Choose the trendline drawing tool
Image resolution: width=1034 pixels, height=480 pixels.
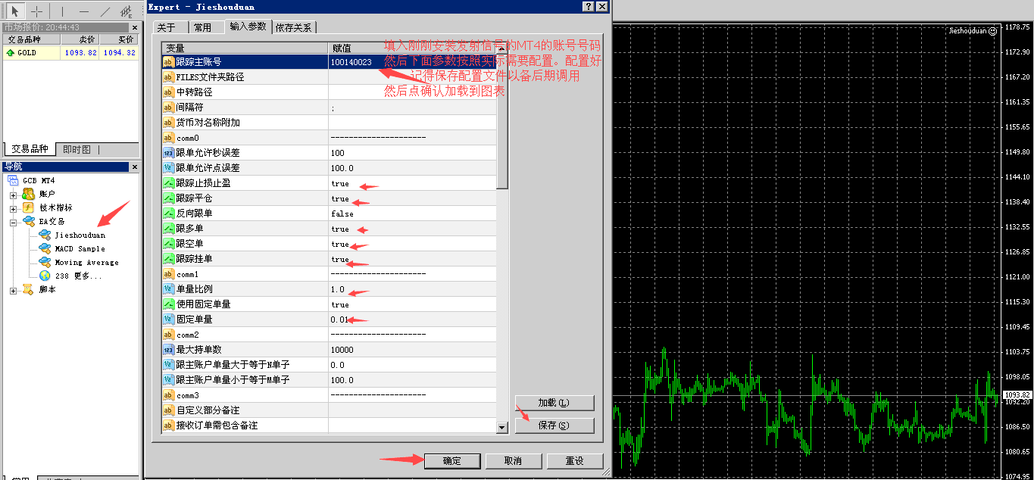(x=105, y=11)
